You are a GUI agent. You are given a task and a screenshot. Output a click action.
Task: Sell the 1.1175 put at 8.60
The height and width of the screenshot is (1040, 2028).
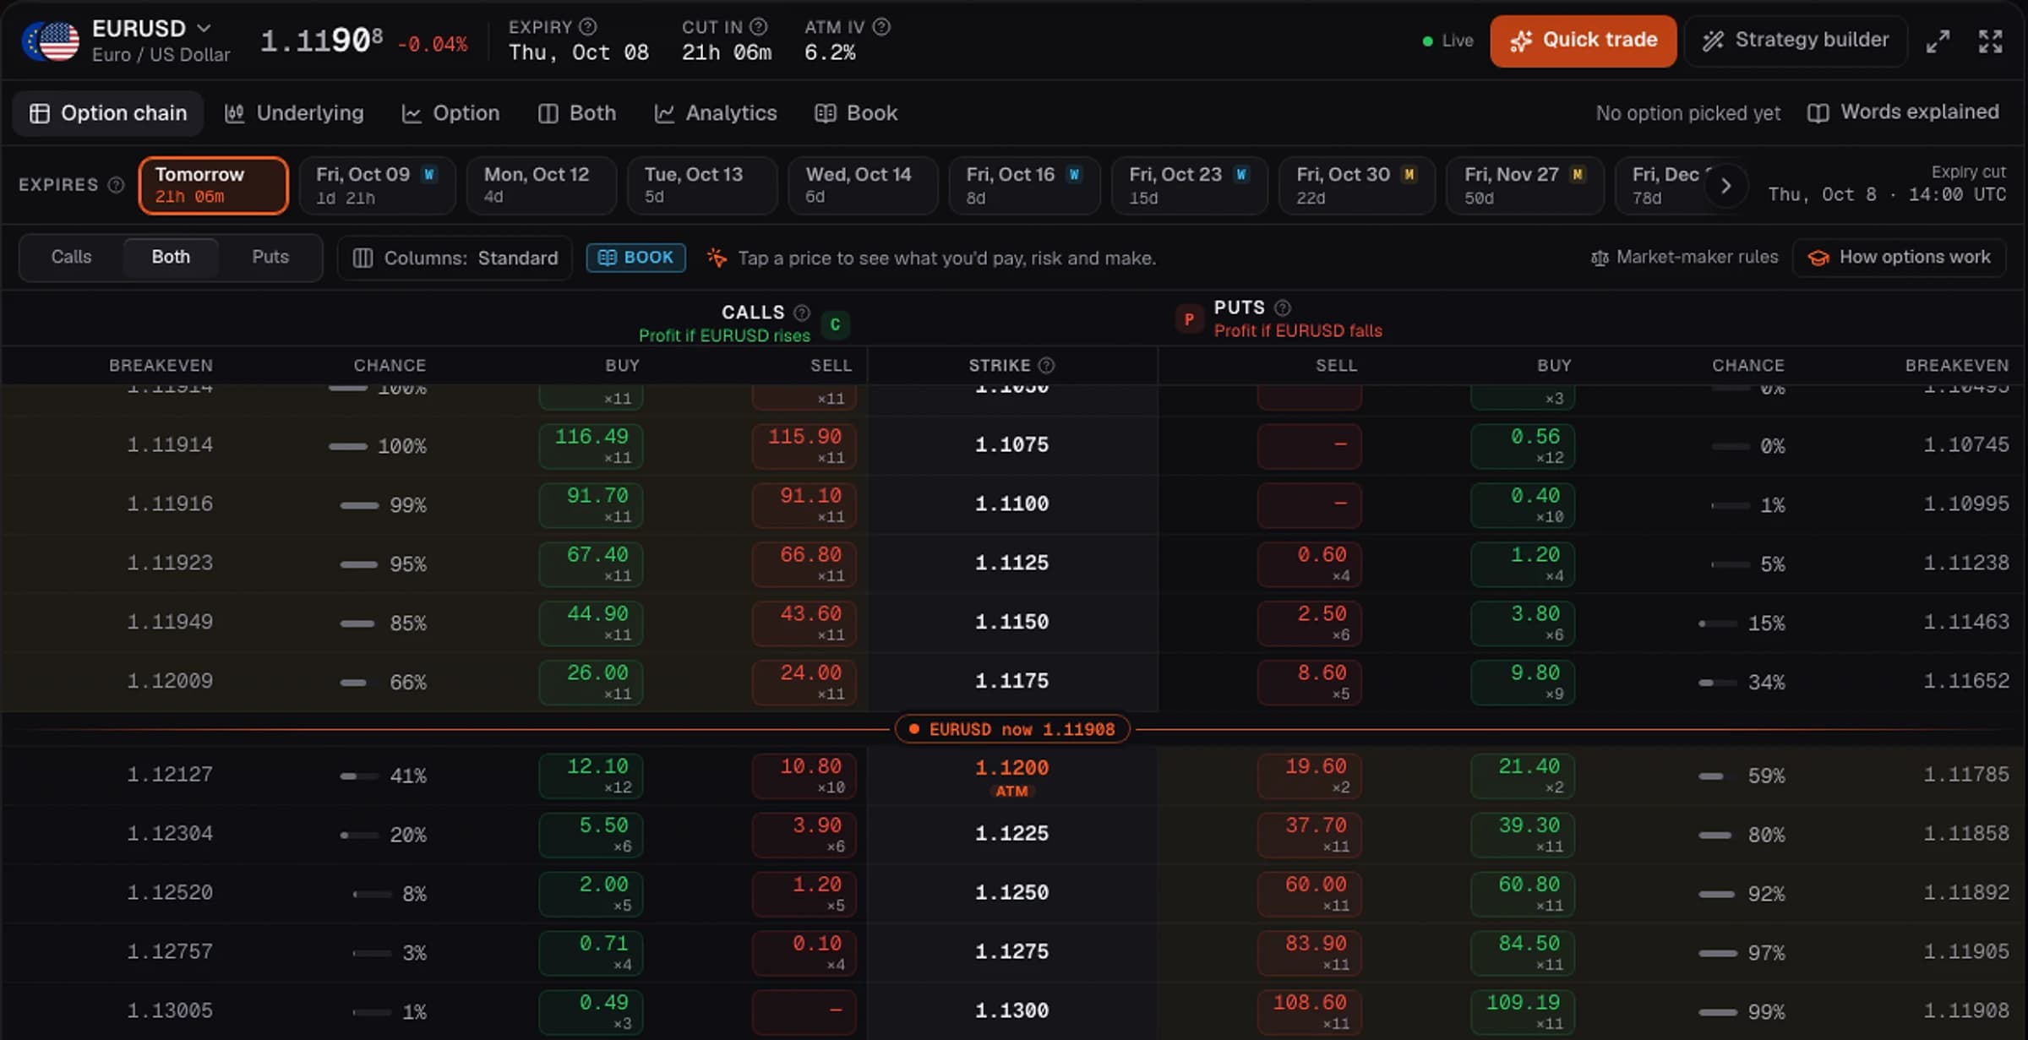coord(1309,682)
